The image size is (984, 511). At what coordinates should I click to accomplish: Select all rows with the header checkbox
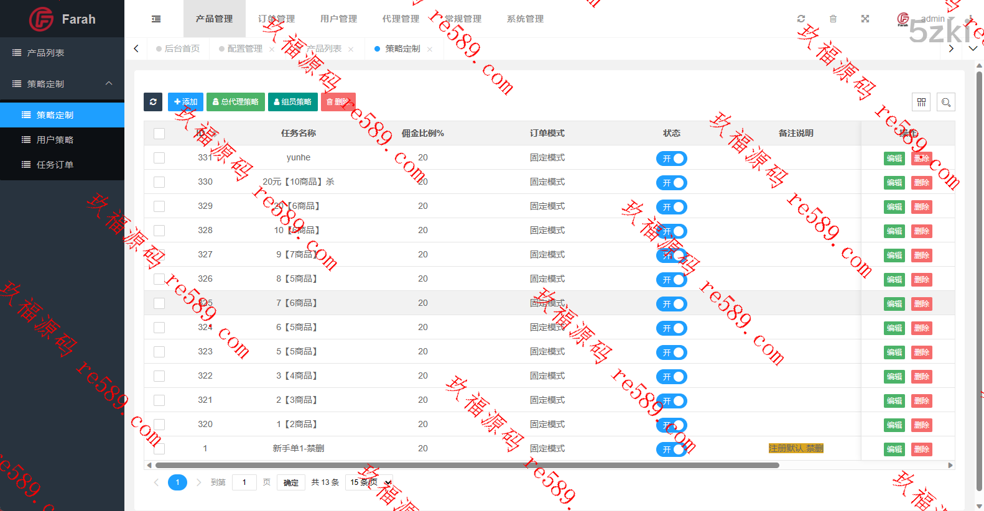point(159,134)
